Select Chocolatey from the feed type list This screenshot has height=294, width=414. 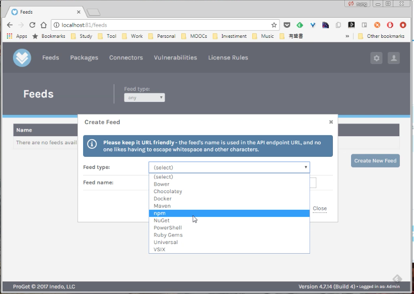pos(229,191)
